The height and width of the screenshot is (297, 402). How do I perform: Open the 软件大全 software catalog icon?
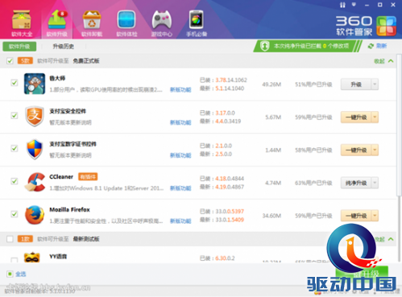pyautogui.click(x=22, y=23)
